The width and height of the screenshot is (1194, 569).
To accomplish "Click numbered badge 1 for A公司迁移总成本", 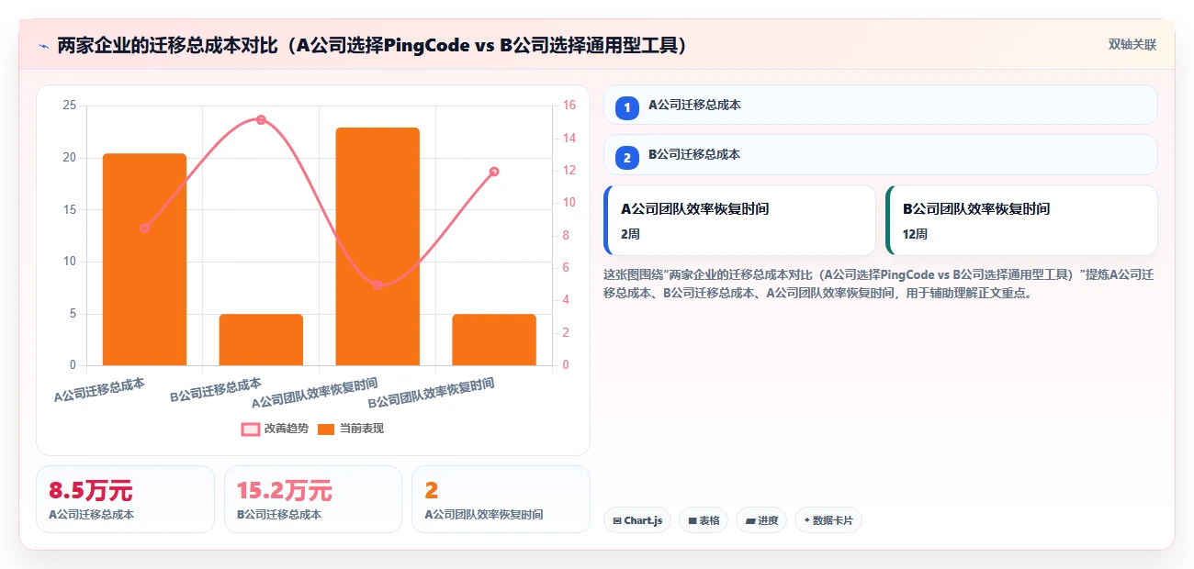I will [x=627, y=108].
